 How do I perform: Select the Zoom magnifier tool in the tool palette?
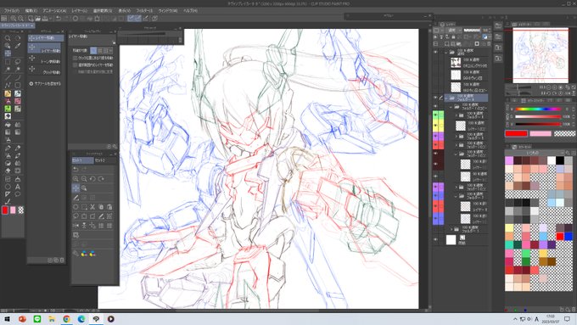tap(8, 38)
